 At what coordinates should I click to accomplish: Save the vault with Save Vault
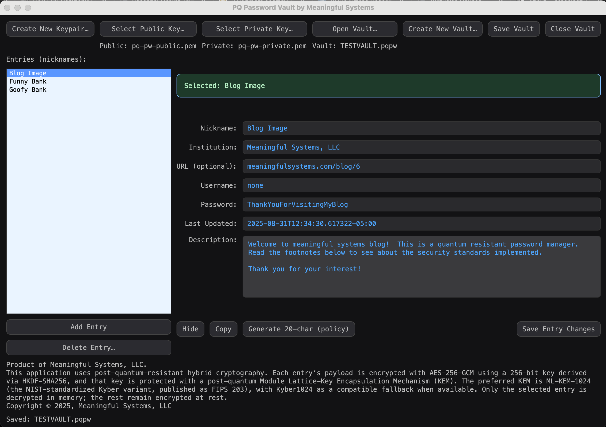(x=514, y=29)
